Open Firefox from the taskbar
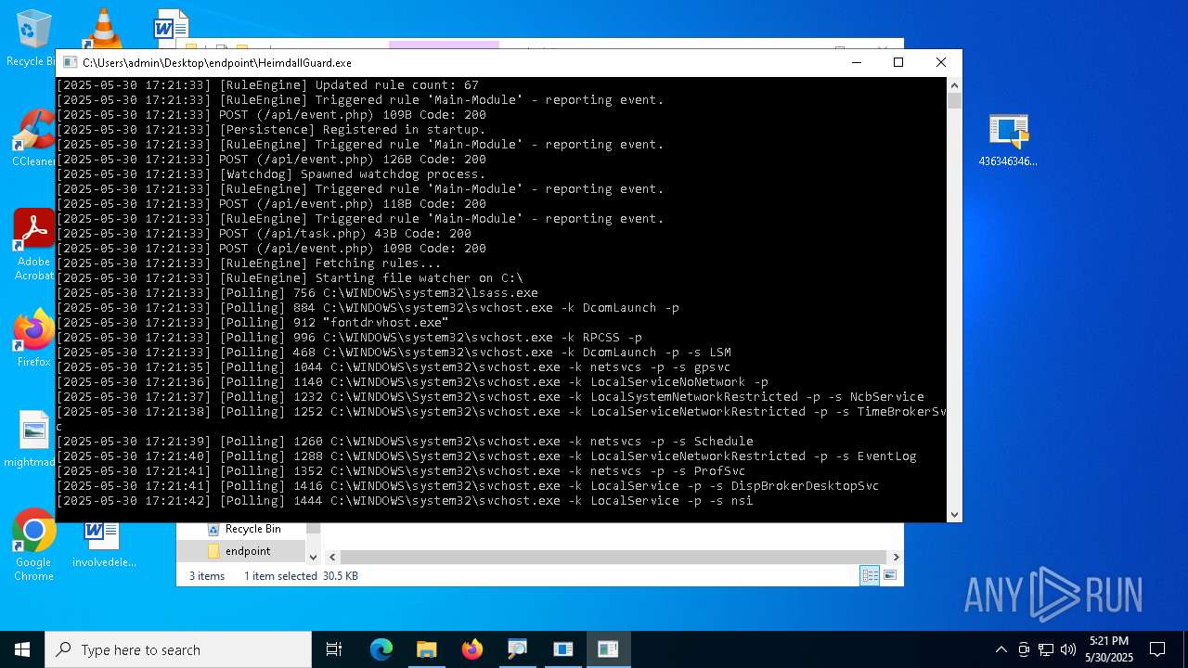Viewport: 1188px width, 668px height. [x=471, y=649]
